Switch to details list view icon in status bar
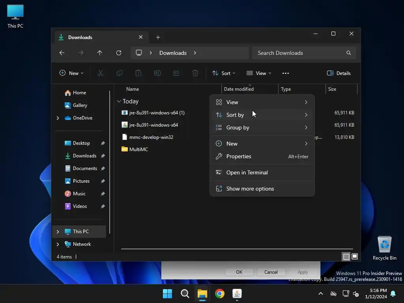The width and height of the screenshot is (404, 303). (346, 256)
